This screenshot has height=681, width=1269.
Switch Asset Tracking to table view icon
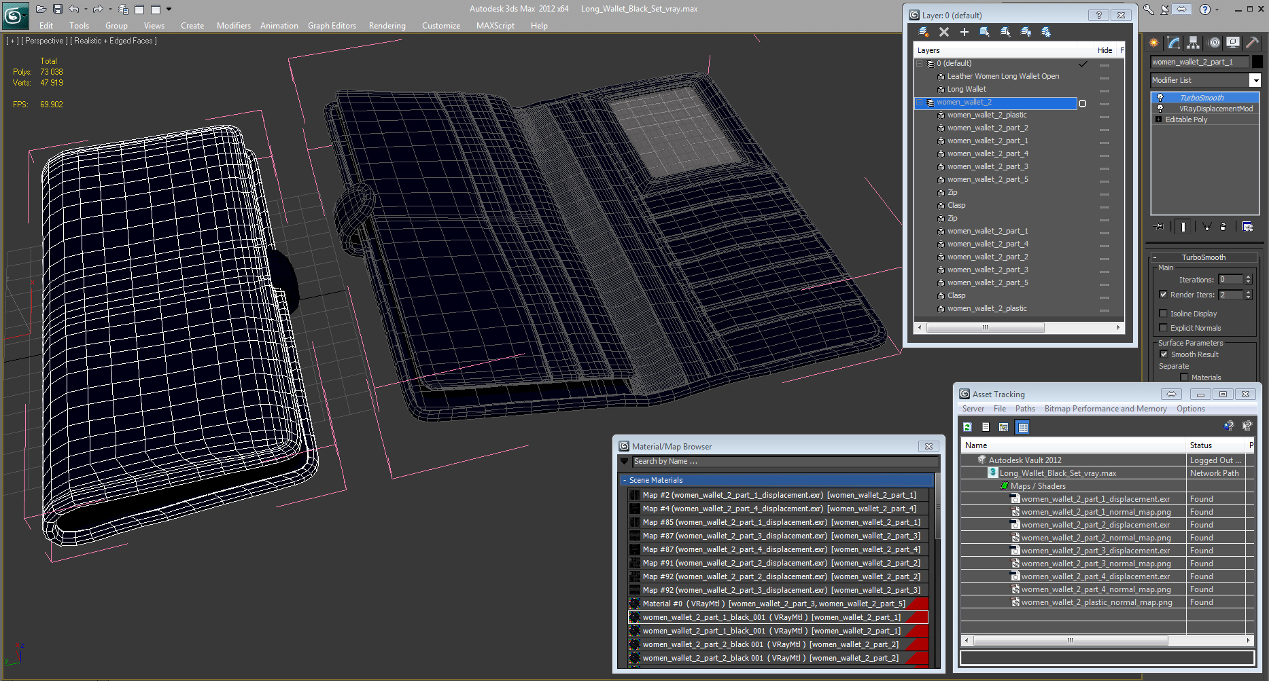[1022, 427]
